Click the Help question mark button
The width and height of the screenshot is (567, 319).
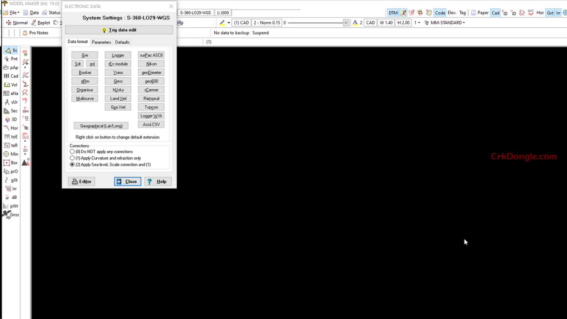tap(157, 182)
